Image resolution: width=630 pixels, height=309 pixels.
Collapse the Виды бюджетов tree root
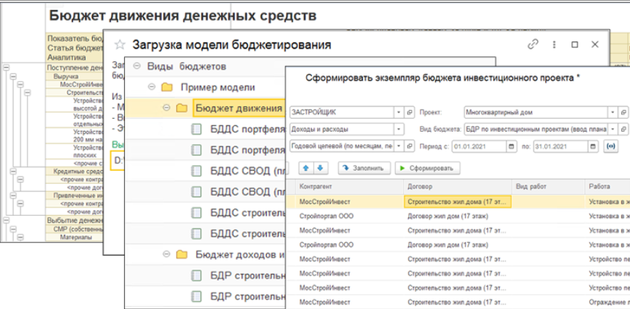coord(136,66)
